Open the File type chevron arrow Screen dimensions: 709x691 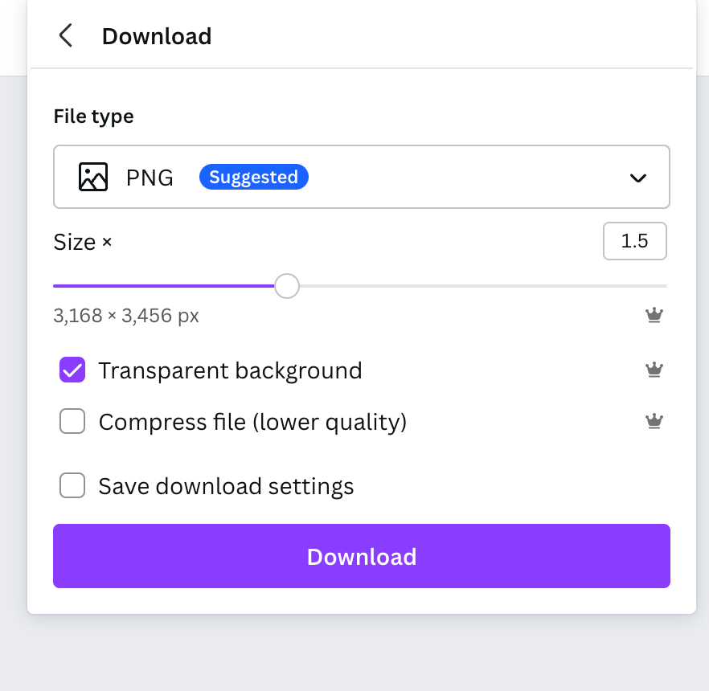638,178
